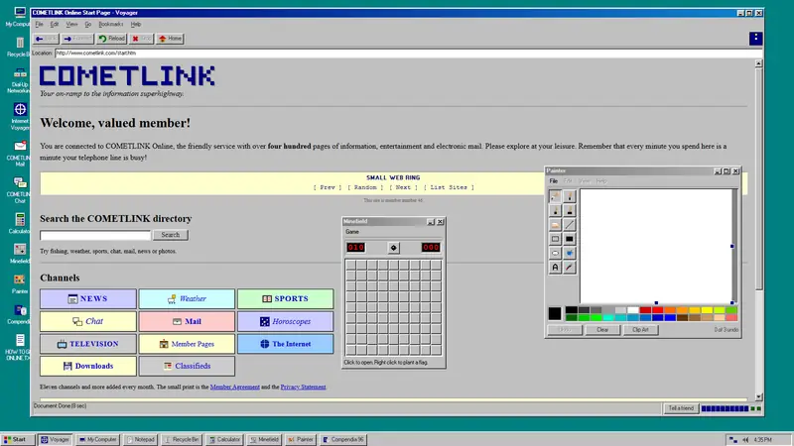Open the Painter File menu
794x446 pixels.
click(x=554, y=181)
